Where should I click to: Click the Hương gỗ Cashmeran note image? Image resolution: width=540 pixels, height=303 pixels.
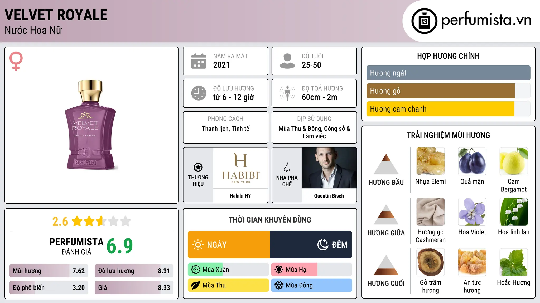click(x=430, y=212)
